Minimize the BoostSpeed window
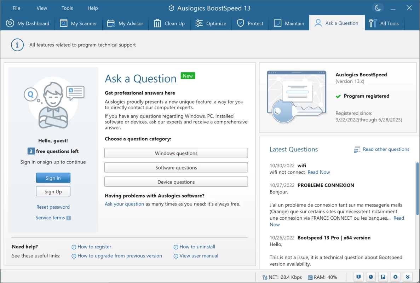Image resolution: width=420 pixels, height=283 pixels. [393, 8]
